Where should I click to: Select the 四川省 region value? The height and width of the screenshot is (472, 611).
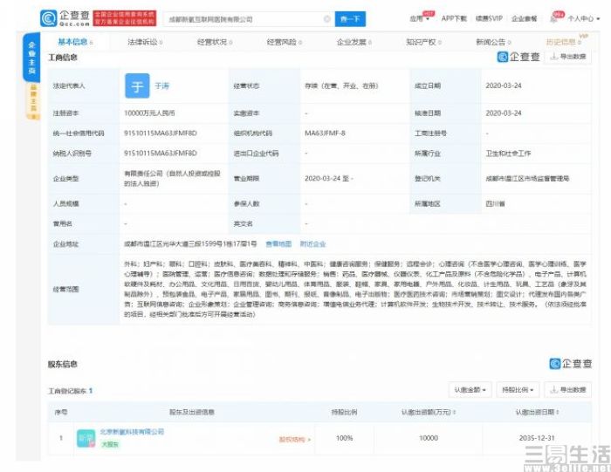(495, 203)
